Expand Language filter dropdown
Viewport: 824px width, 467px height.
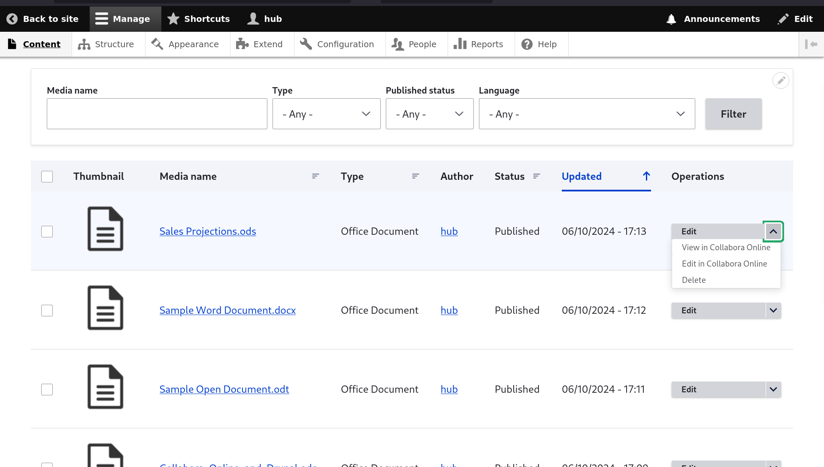pyautogui.click(x=587, y=114)
